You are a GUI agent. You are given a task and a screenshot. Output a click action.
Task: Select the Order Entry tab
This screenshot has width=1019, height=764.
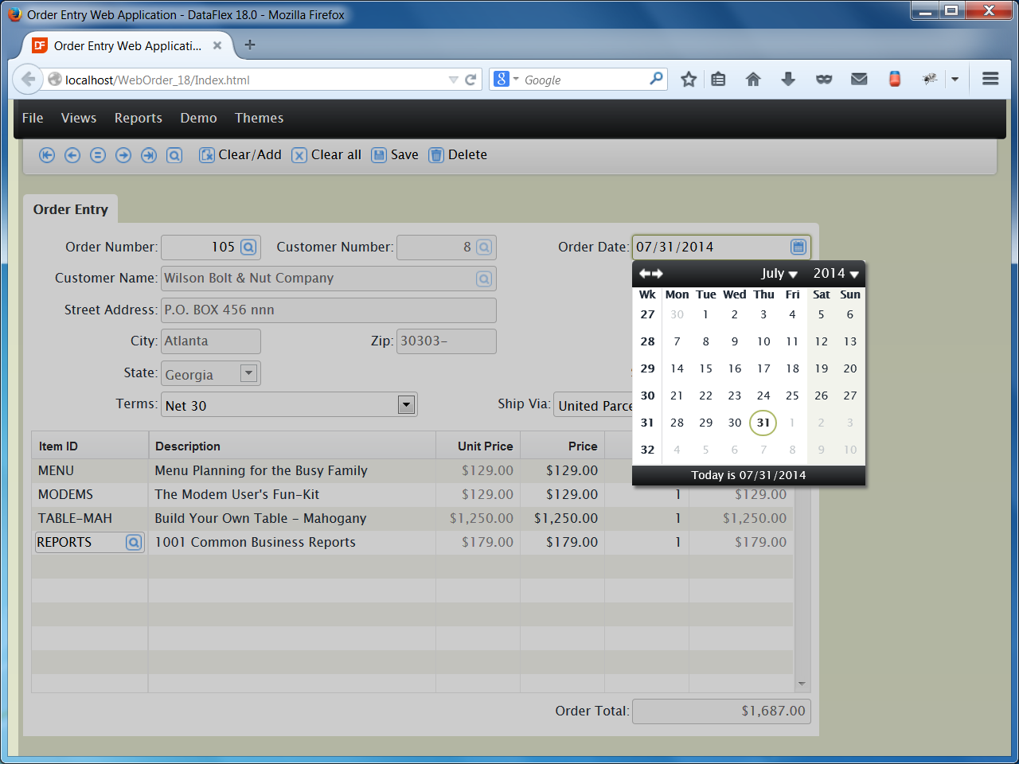point(71,209)
